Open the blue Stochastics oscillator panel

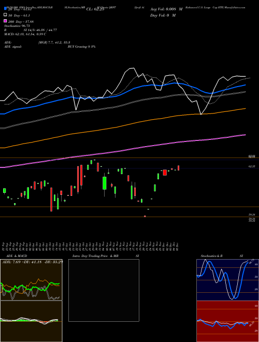tap(227, 280)
